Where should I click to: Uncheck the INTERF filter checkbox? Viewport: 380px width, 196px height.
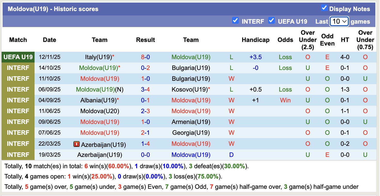click(x=235, y=20)
